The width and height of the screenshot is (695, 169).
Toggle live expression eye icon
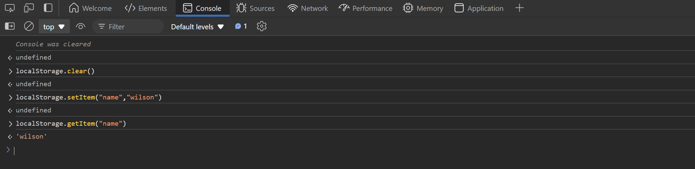tap(80, 26)
